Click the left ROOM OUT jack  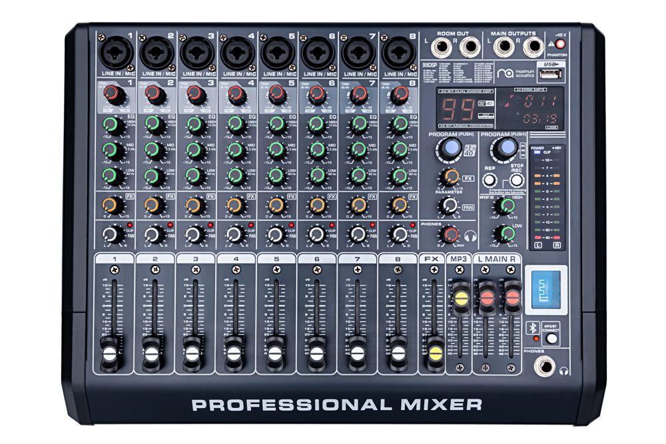pyautogui.click(x=442, y=47)
